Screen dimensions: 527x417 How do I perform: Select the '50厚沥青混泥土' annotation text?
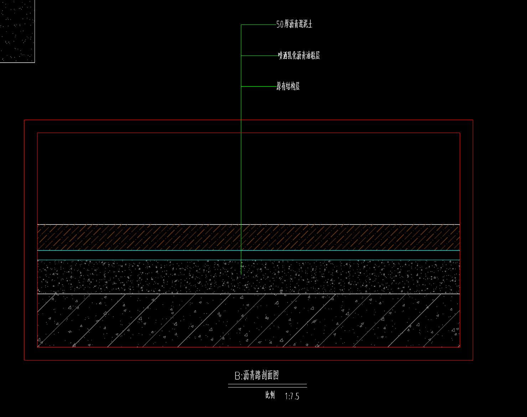click(x=294, y=24)
